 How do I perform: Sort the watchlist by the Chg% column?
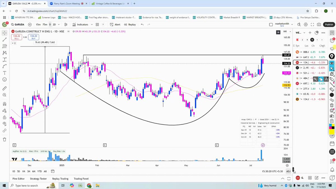coord(322,46)
